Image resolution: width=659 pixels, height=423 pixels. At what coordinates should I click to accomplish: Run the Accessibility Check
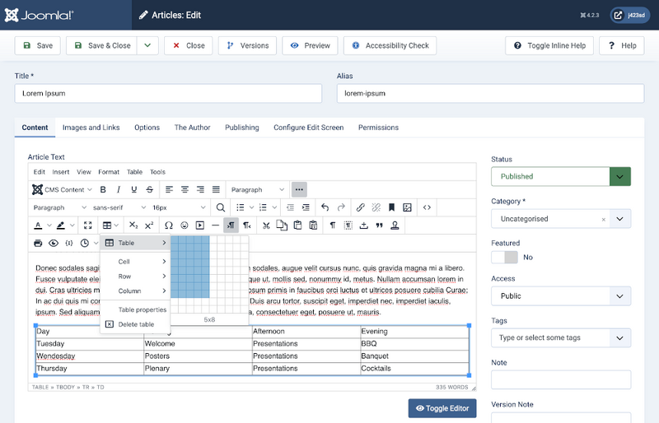coord(390,45)
